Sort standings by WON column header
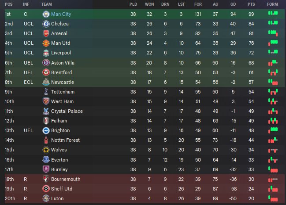The image size is (286, 205). point(149,4)
